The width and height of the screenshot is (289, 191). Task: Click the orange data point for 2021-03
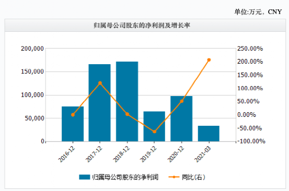[209, 60]
